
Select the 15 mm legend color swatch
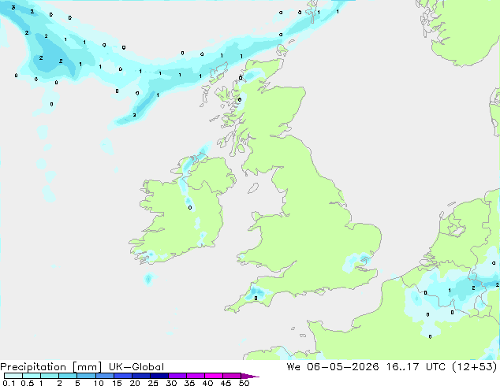(x=123, y=376)
